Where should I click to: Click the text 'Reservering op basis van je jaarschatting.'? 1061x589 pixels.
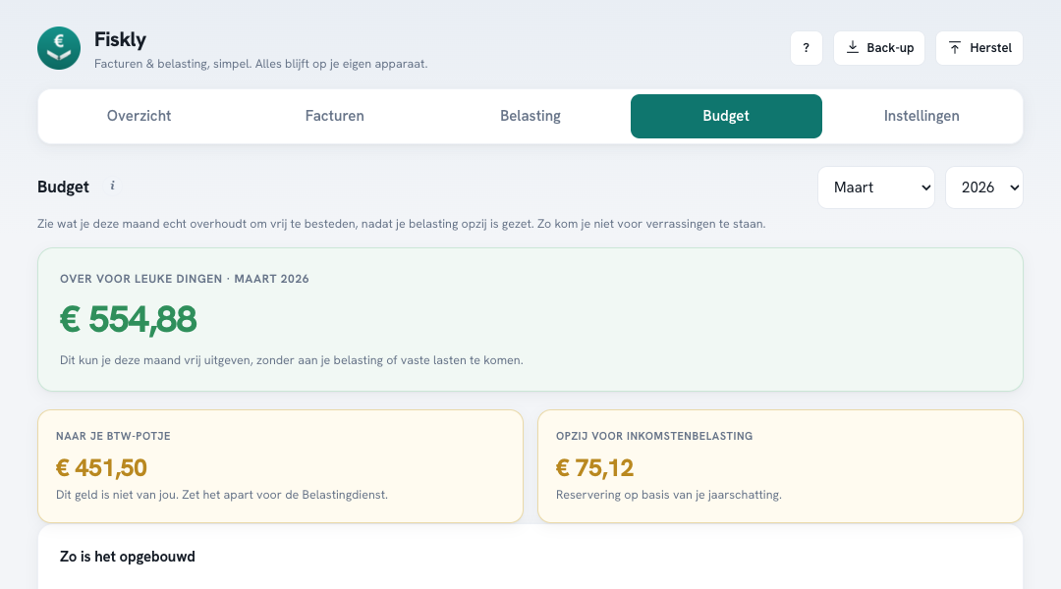(669, 495)
